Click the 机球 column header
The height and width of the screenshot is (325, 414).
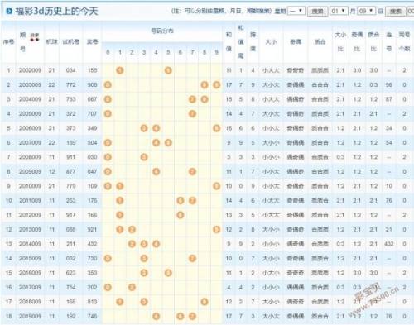tap(51, 42)
